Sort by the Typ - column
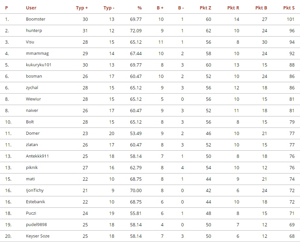 click(x=109, y=8)
